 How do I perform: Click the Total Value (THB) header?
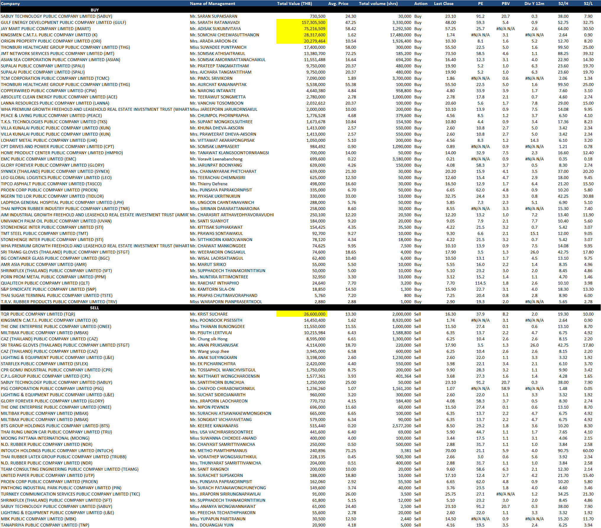click(x=294, y=4)
